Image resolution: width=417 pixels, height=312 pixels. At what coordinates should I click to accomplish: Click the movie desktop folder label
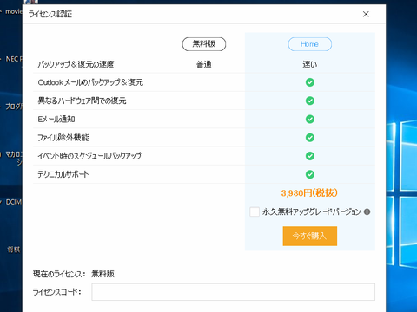(x=14, y=11)
